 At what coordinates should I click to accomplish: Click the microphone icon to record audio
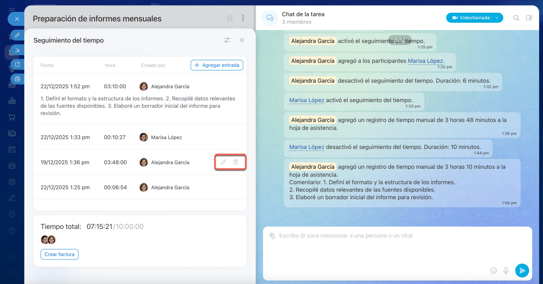(506, 270)
